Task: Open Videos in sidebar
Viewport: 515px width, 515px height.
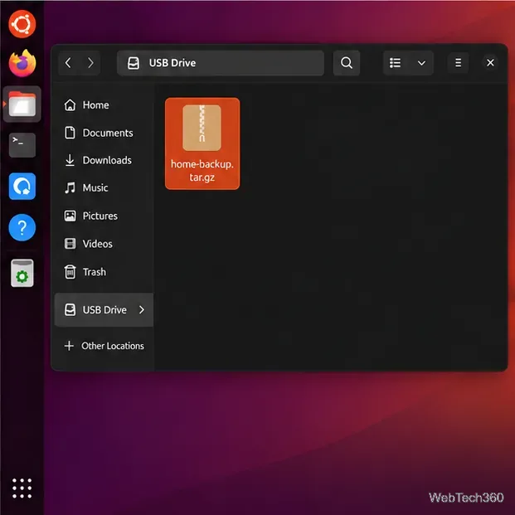Action: [104, 244]
